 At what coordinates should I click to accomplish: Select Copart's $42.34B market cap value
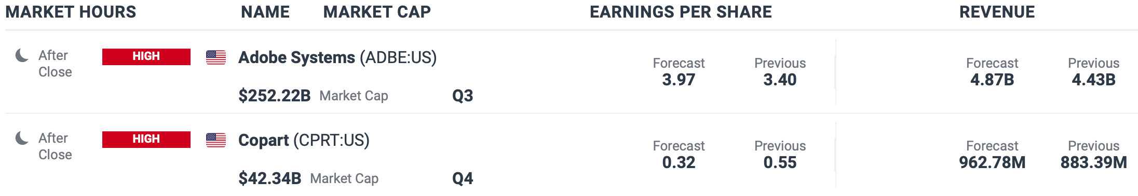point(270,178)
